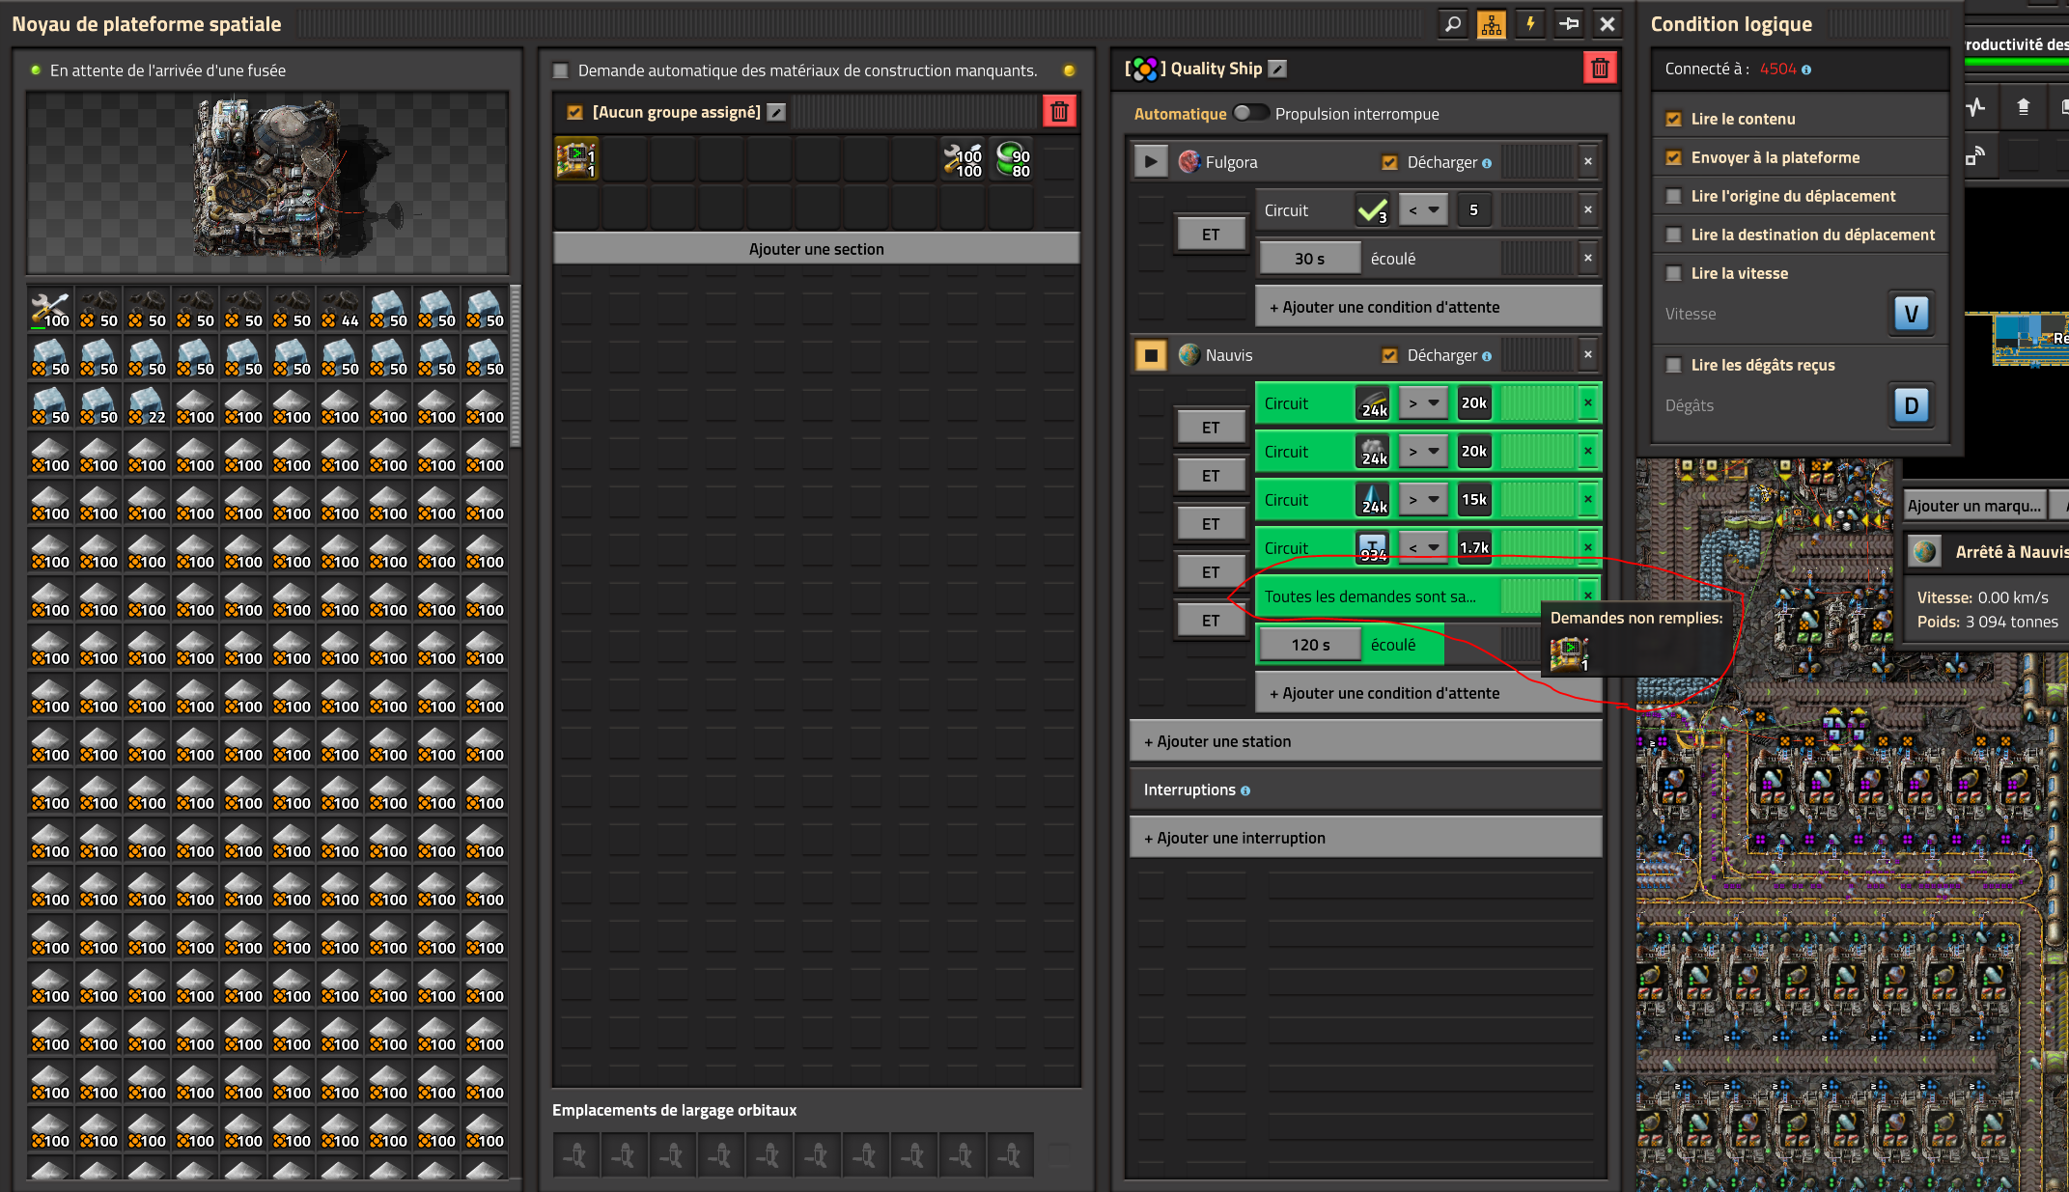Click the info icon next to Connecté à
This screenshot has width=2069, height=1192.
pos(1806,69)
